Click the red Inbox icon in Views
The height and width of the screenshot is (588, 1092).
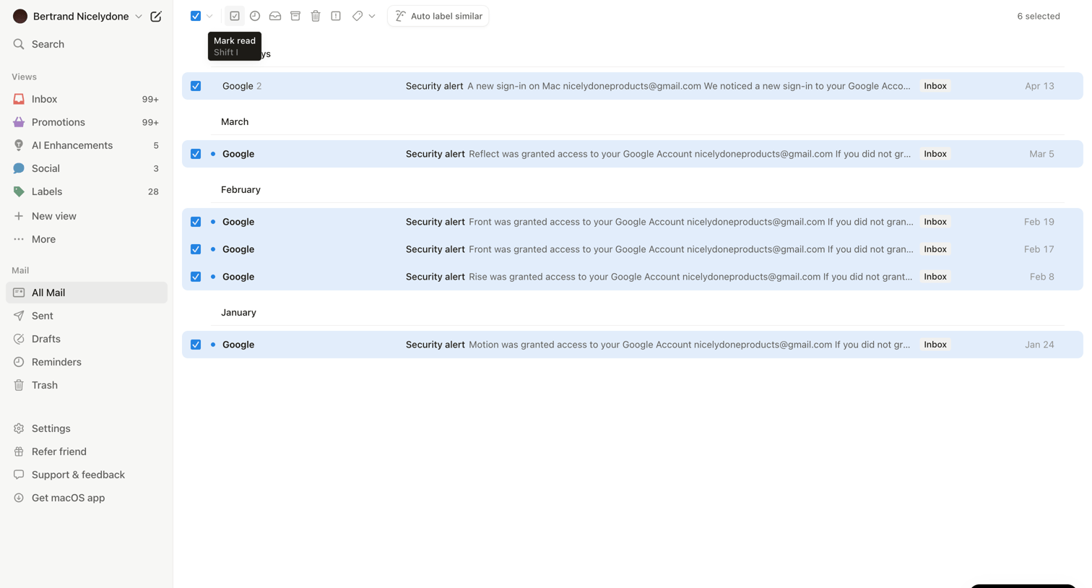pos(19,99)
